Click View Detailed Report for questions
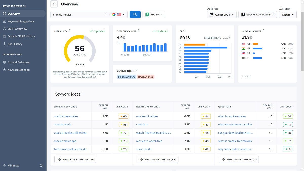This screenshot has height=171, width=304. 238,159
